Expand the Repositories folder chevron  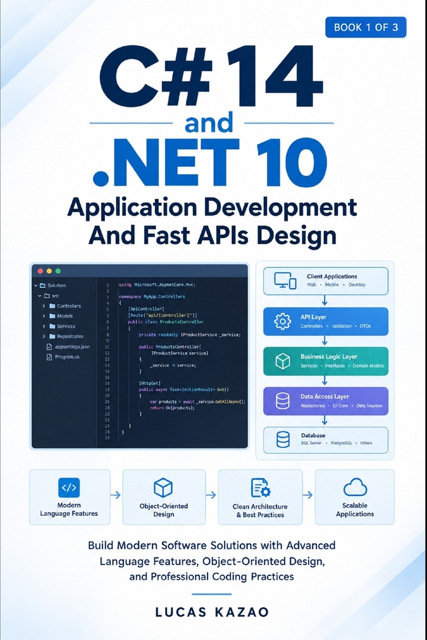[x=44, y=337]
